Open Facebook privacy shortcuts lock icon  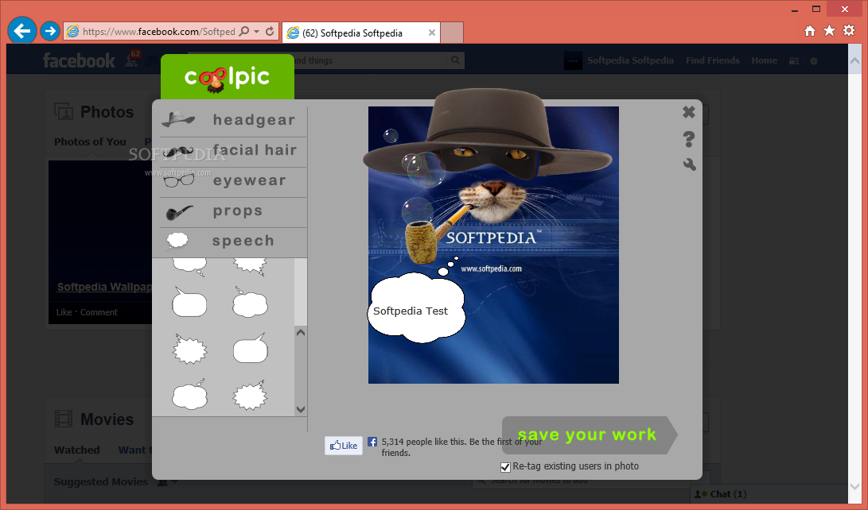pyautogui.click(x=794, y=61)
